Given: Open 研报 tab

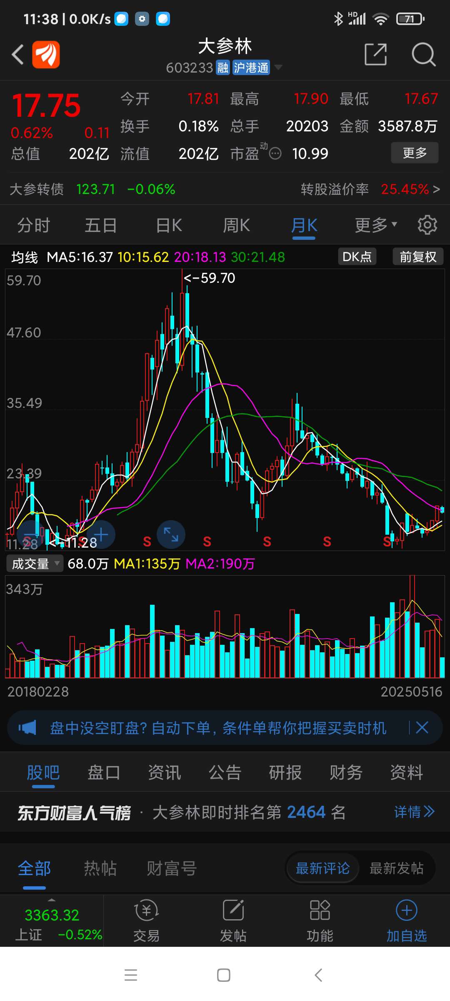Looking at the screenshot, I should point(285,772).
